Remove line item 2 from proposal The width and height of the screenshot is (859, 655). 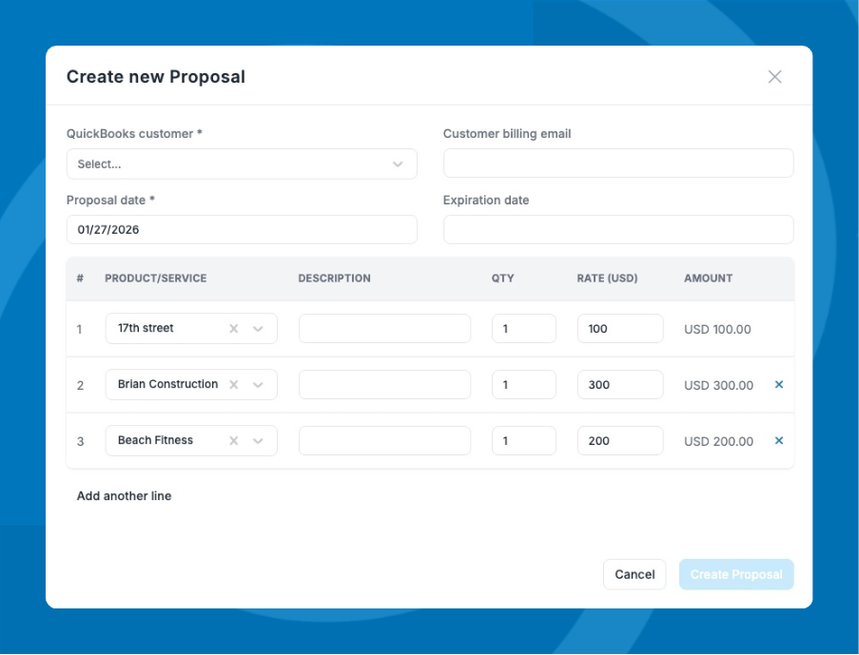point(779,385)
